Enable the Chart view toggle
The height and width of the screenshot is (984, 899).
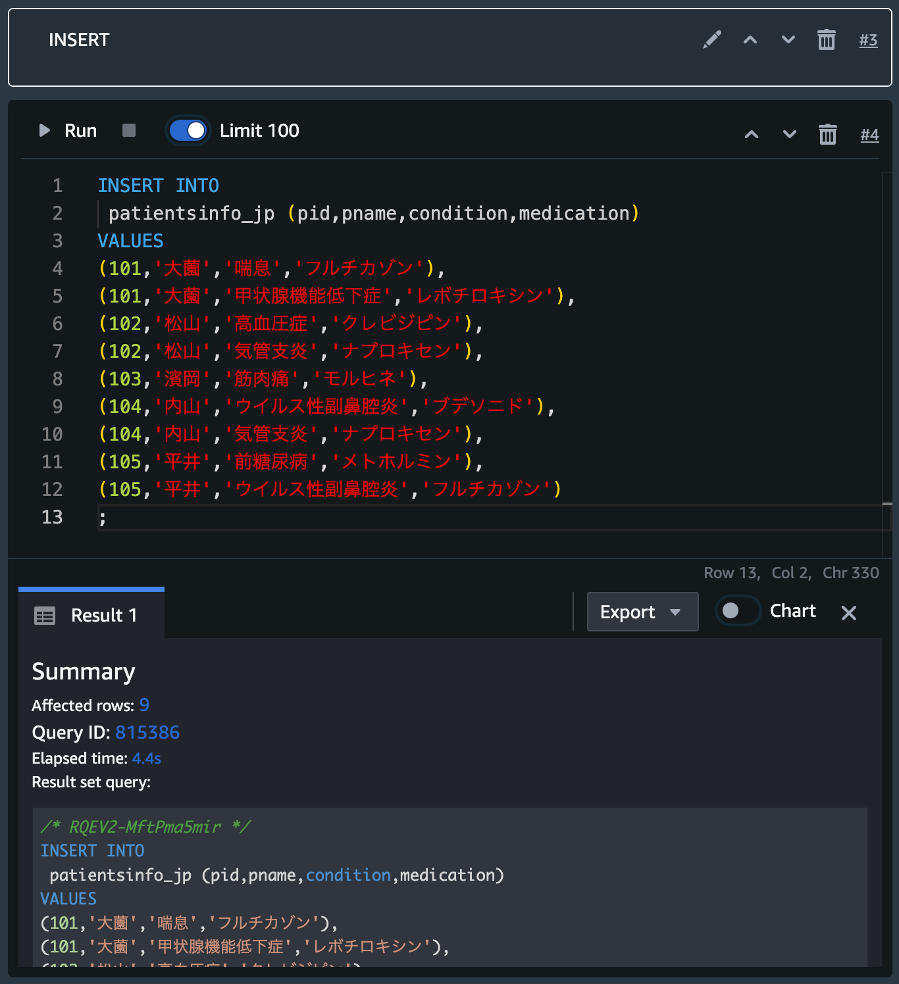(x=737, y=610)
